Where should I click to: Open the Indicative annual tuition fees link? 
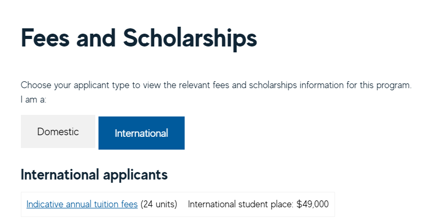[82, 204]
